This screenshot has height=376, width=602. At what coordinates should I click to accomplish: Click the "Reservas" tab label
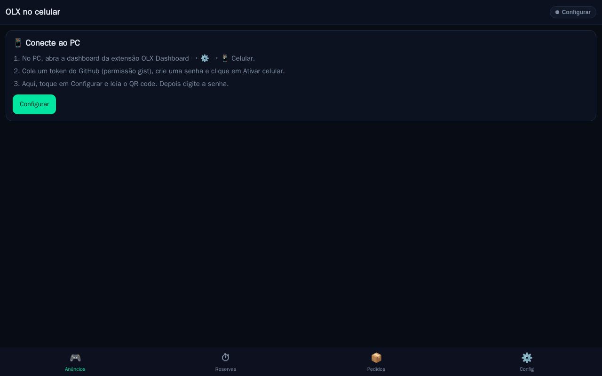(226, 369)
